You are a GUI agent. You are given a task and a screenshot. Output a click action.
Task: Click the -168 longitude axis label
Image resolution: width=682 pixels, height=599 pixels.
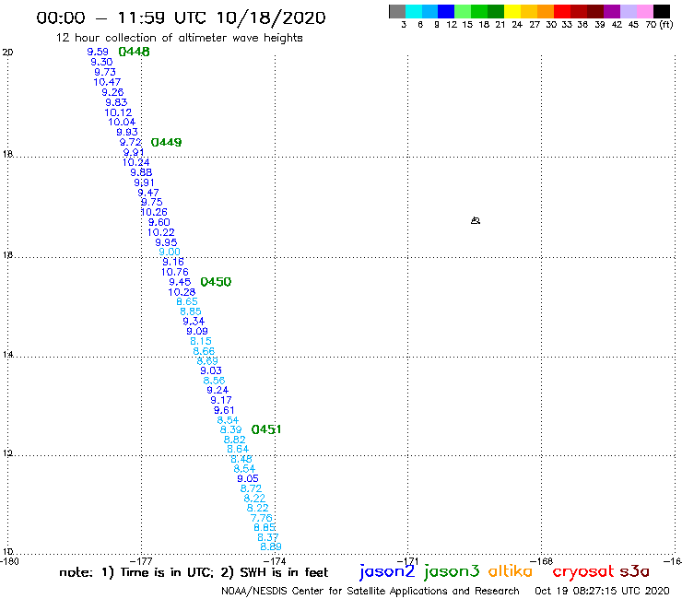pyautogui.click(x=541, y=561)
